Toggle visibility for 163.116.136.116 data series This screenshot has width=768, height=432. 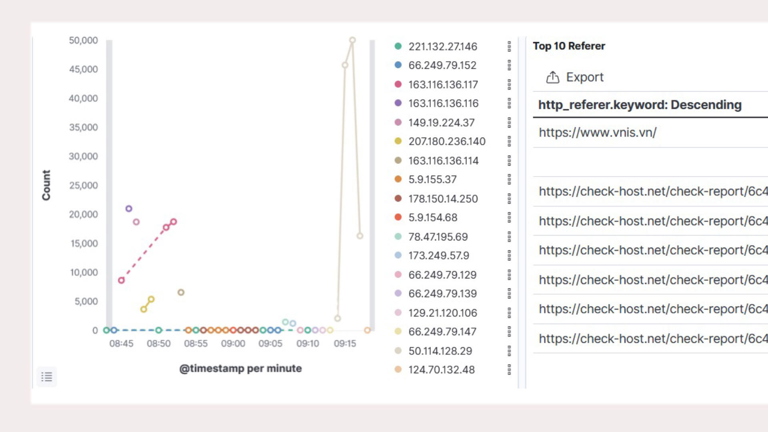coord(399,103)
